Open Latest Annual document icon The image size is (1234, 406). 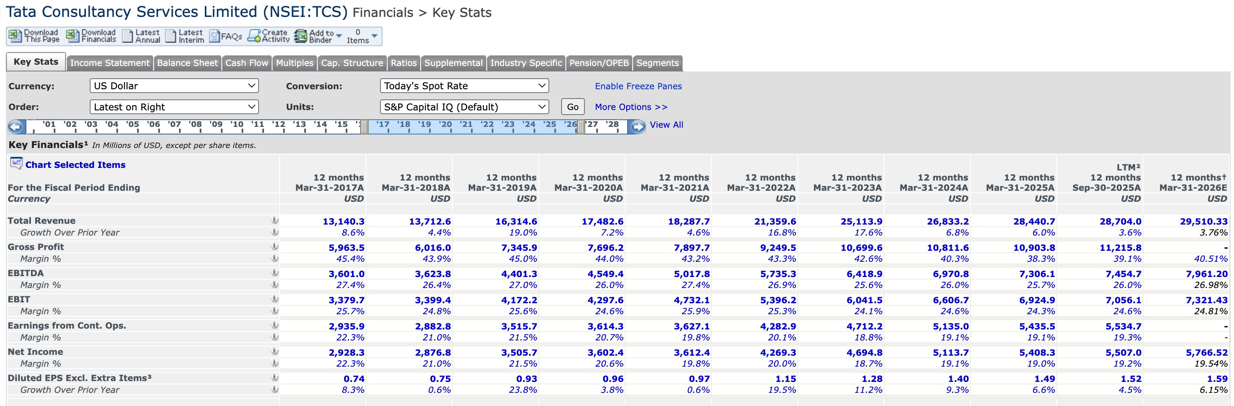click(x=127, y=36)
